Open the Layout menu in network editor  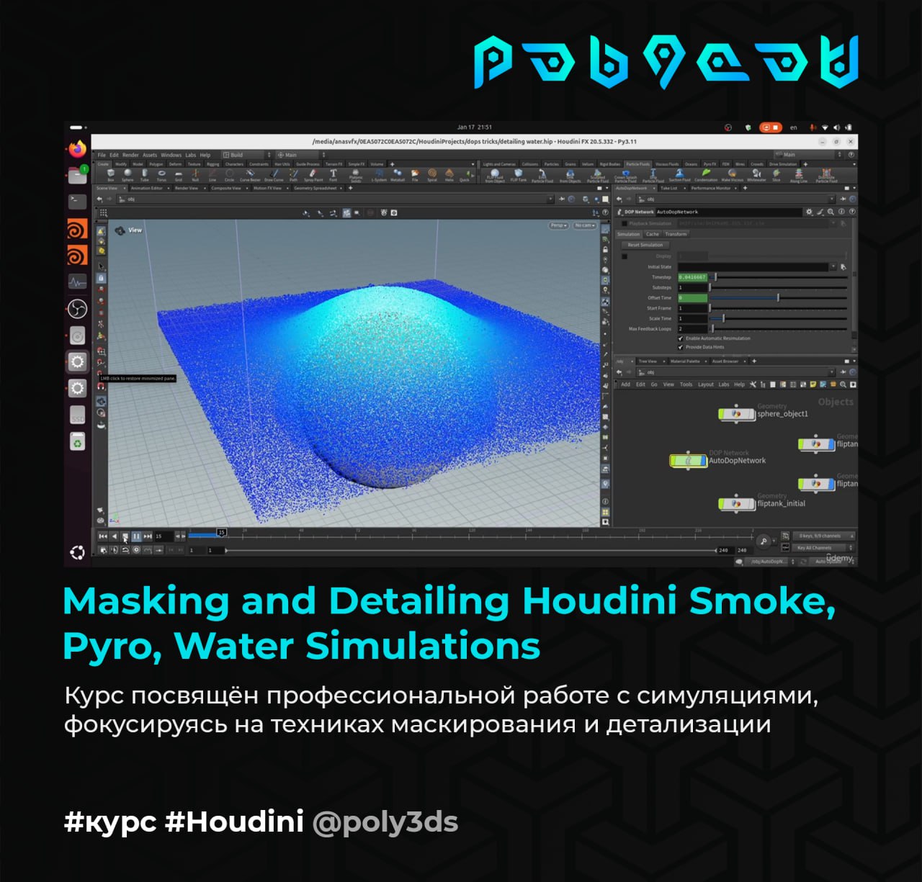click(705, 384)
